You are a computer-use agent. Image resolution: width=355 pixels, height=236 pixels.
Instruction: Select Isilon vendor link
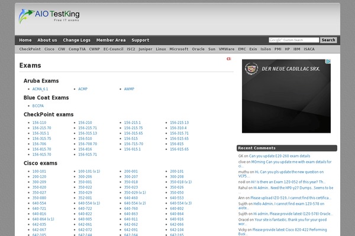tap(266, 49)
